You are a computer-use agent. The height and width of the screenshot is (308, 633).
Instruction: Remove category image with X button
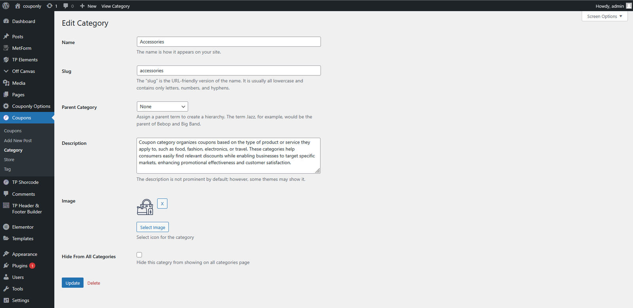click(x=162, y=204)
